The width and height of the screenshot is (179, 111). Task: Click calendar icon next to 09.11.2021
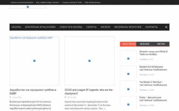click(65, 97)
